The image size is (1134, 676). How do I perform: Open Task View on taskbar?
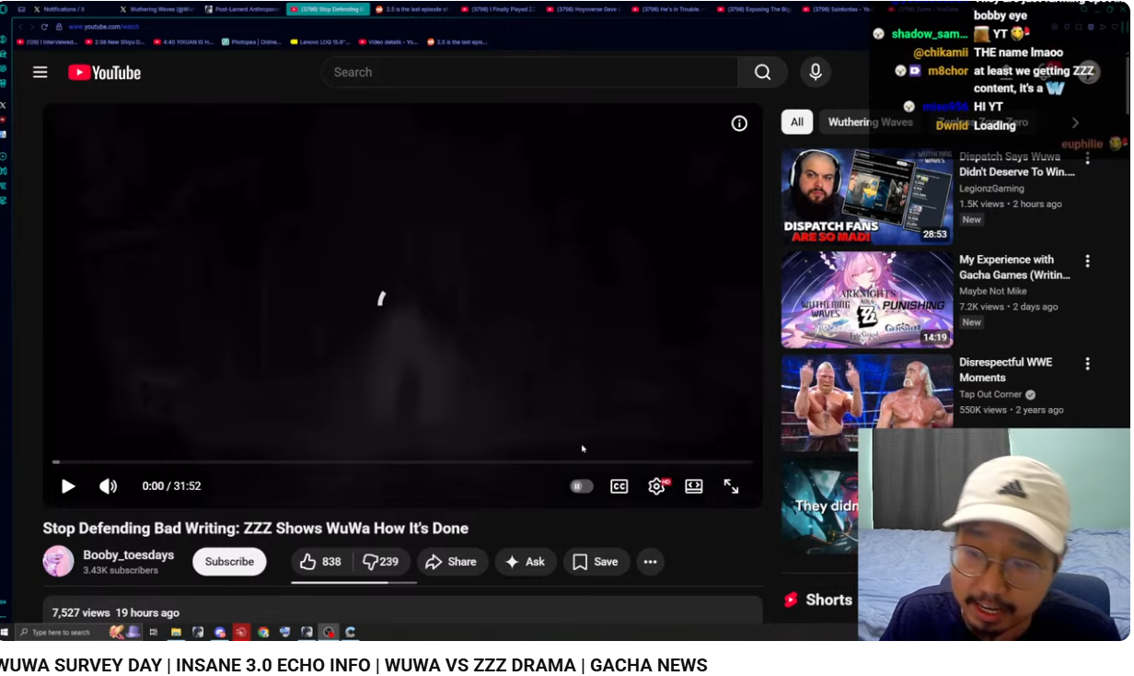(x=154, y=632)
